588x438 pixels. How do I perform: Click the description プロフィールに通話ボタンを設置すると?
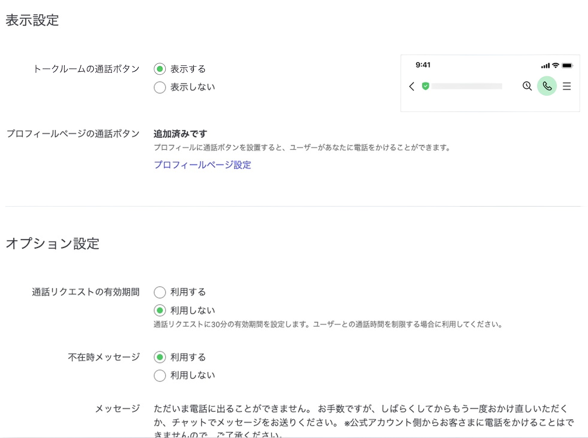pyautogui.click(x=302, y=147)
